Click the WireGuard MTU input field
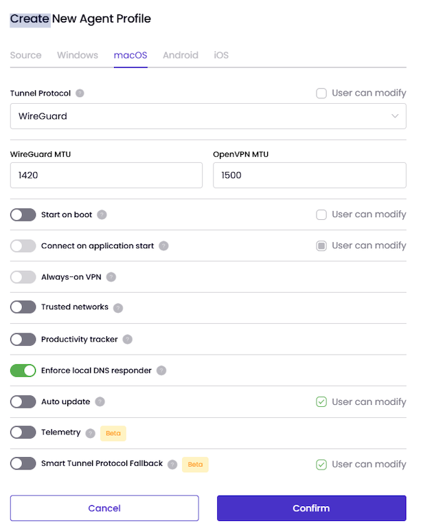421x530 pixels. [106, 175]
